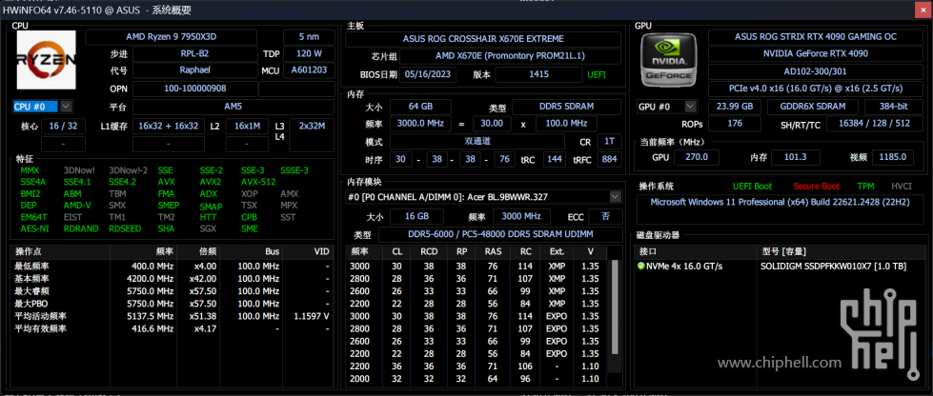Click the AM5 platform field
Screen dimensions: 933x396
233,107
